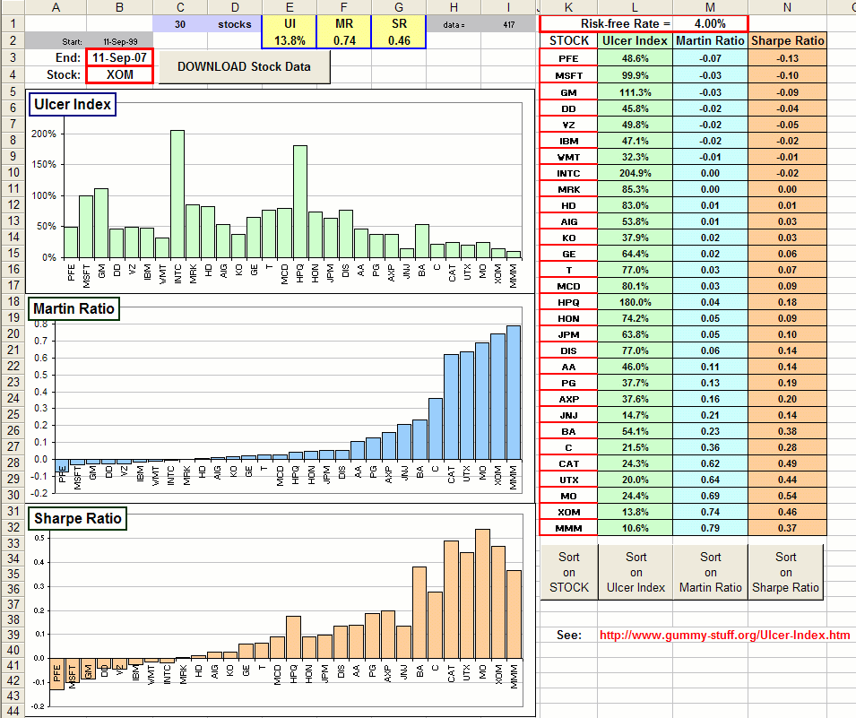Click the MO bar in Sharpe Ratio chart

482,593
